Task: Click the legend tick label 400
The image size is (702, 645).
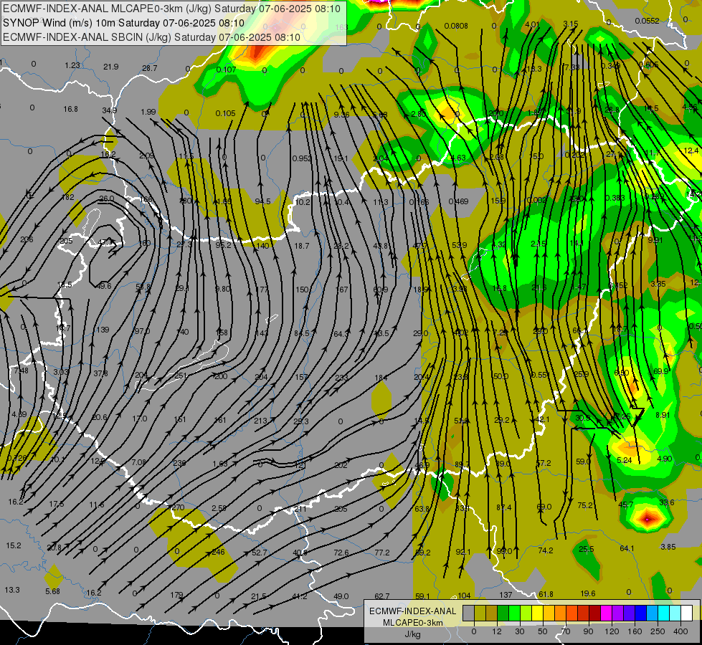Action: (680, 631)
